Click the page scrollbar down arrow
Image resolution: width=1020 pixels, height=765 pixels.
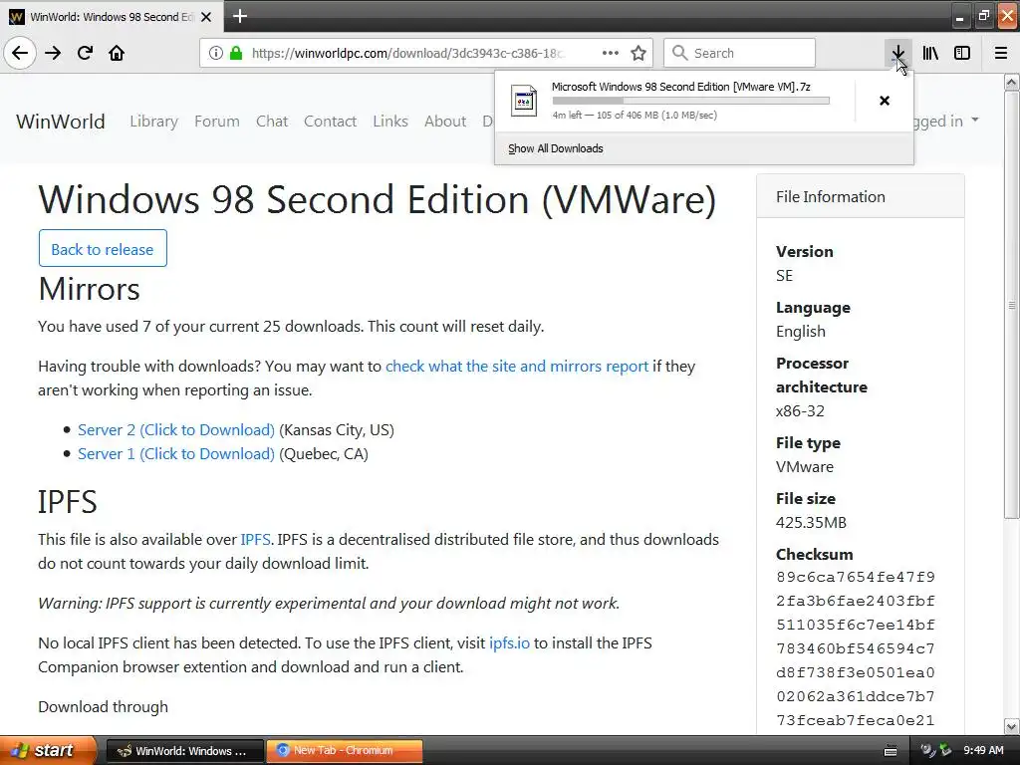coord(1012,726)
